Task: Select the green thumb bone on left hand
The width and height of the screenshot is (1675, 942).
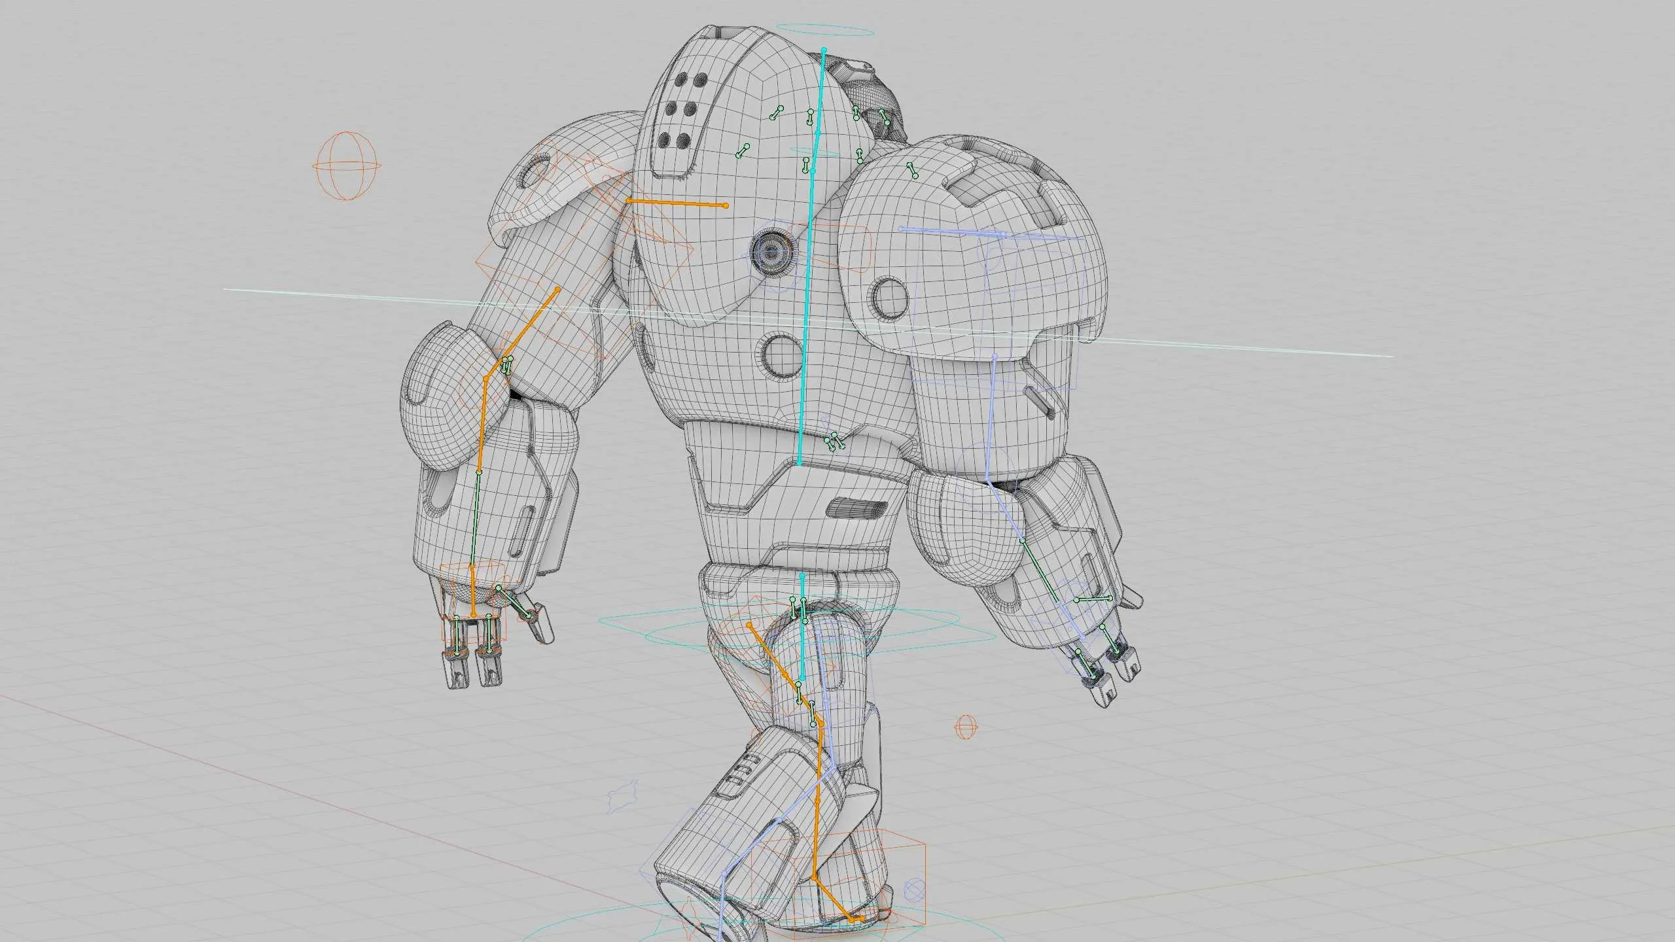Action: 515,602
